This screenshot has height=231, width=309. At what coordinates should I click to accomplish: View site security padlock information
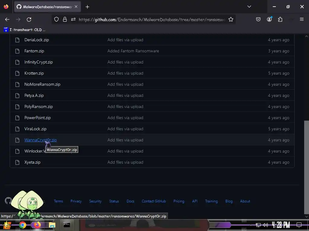pos(65,20)
